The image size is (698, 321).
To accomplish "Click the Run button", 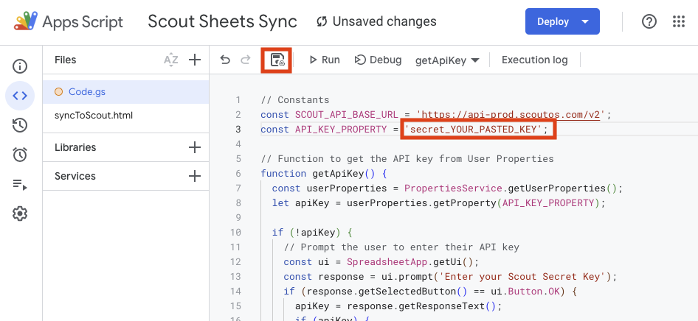I will (x=324, y=60).
